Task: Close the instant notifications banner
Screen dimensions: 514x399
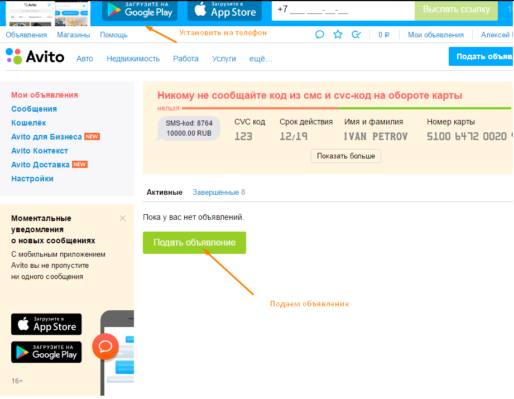Action: click(123, 218)
